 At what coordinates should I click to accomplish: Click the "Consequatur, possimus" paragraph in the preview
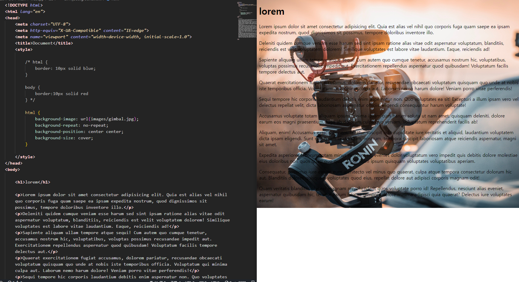pyautogui.click(x=385, y=175)
